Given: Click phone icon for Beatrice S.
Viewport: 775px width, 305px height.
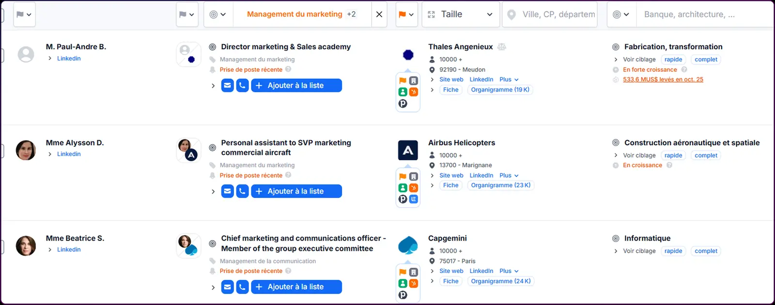Looking at the screenshot, I should pos(243,287).
